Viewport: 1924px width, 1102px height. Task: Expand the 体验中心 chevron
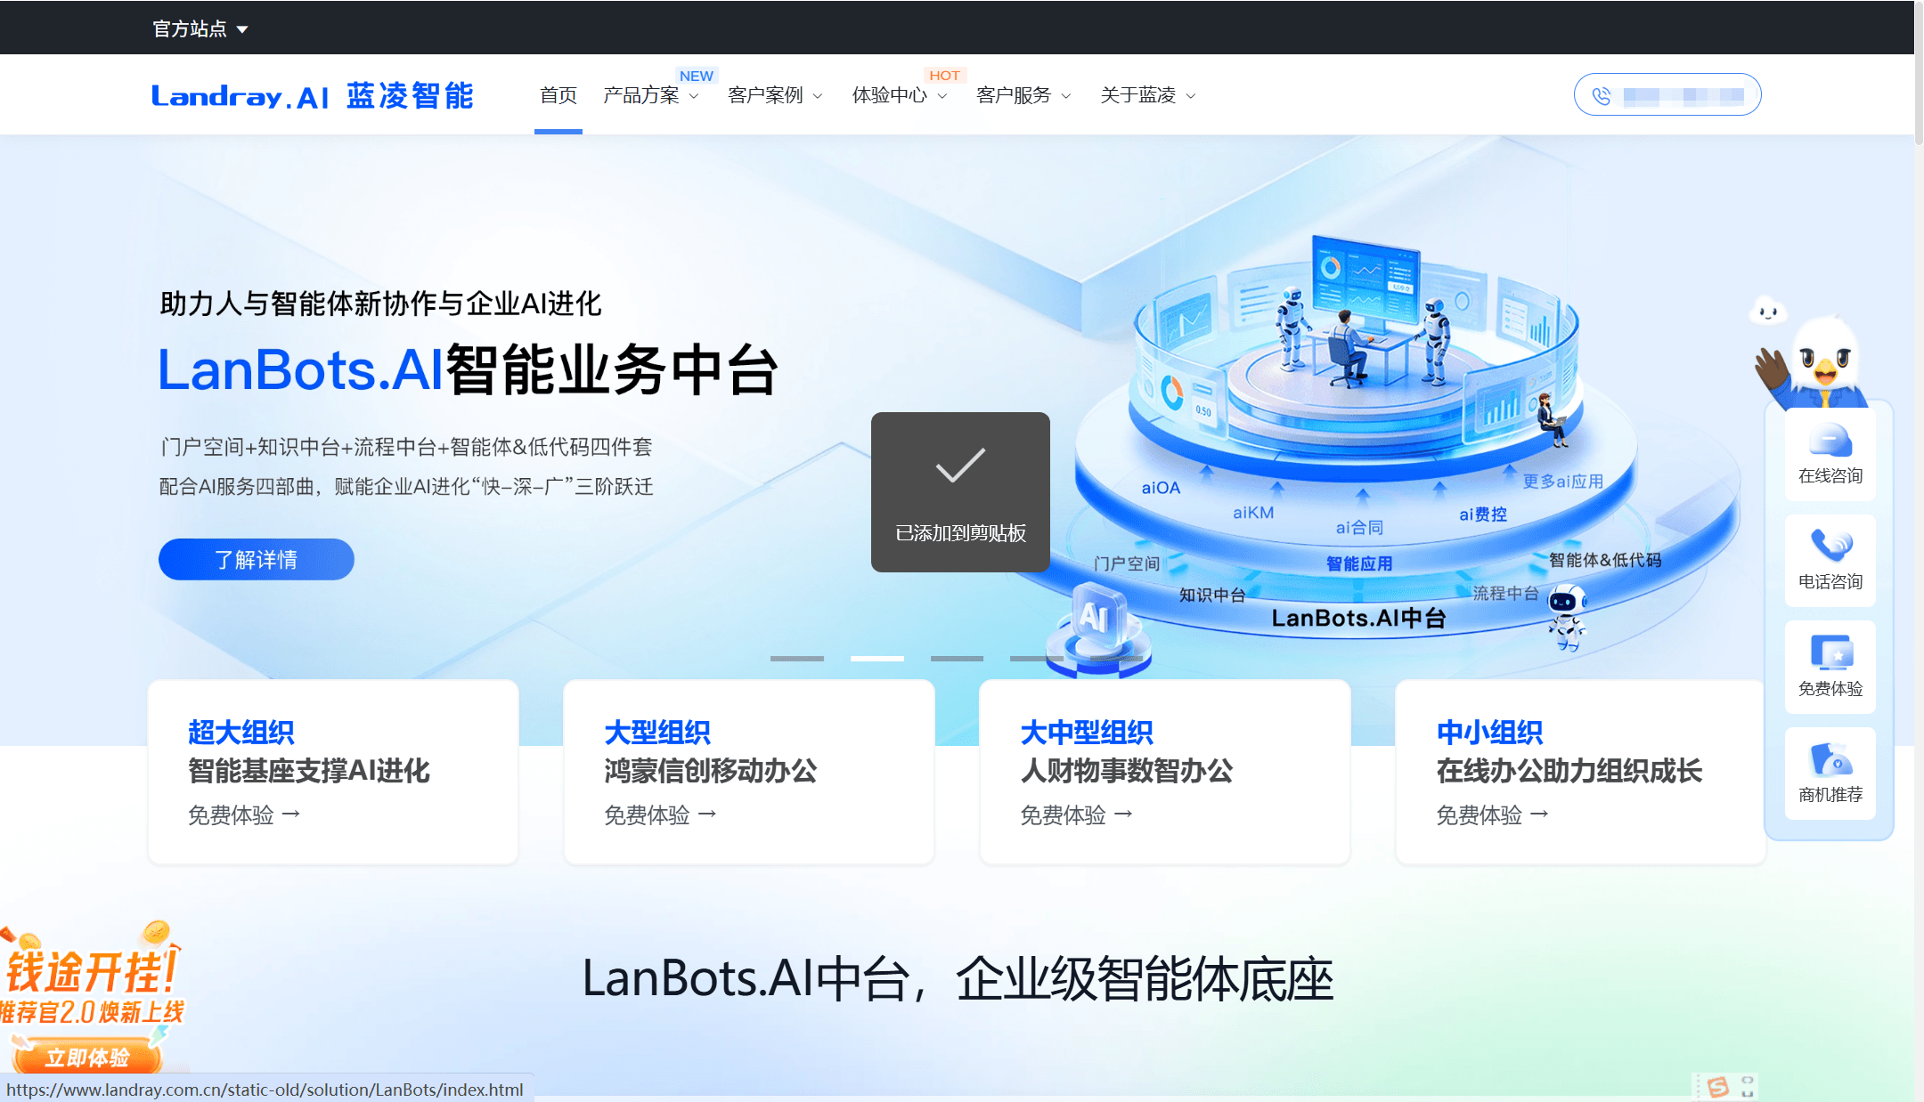(x=942, y=96)
